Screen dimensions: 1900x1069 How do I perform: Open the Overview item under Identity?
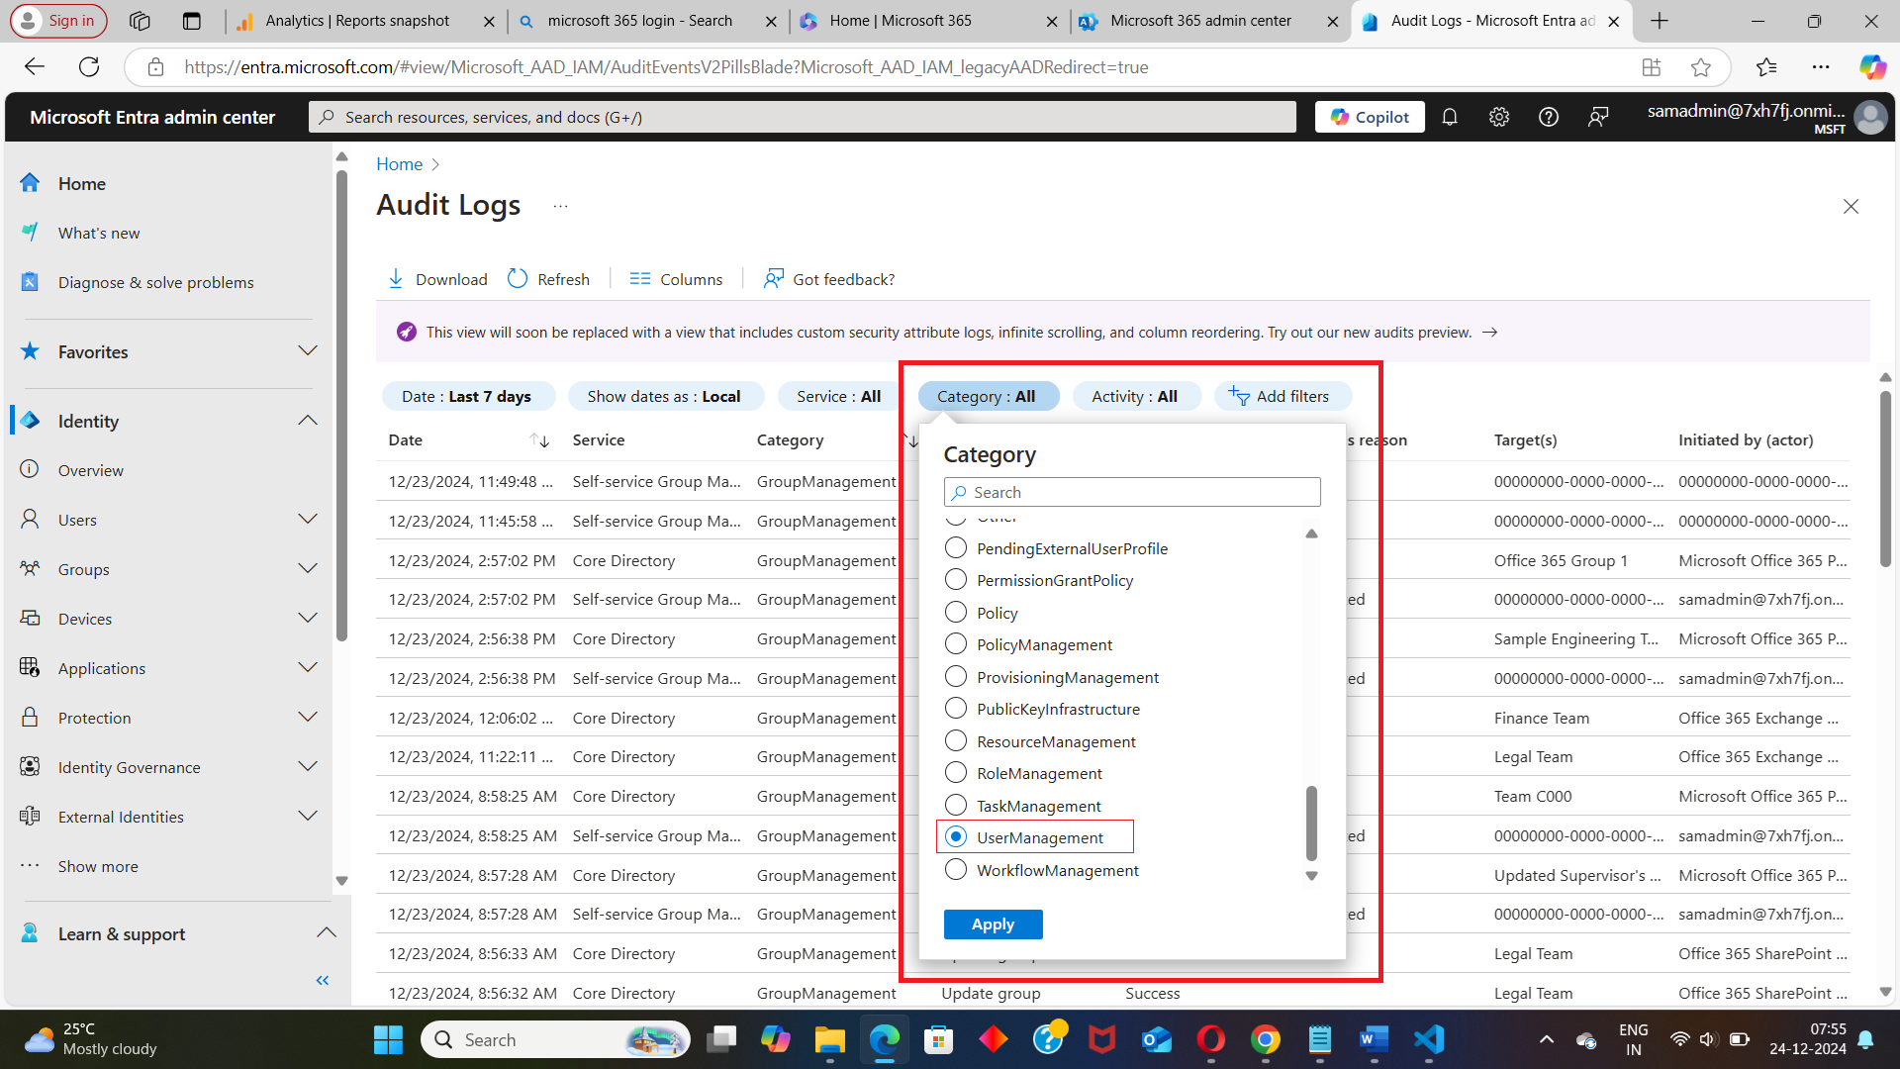pyautogui.click(x=91, y=470)
